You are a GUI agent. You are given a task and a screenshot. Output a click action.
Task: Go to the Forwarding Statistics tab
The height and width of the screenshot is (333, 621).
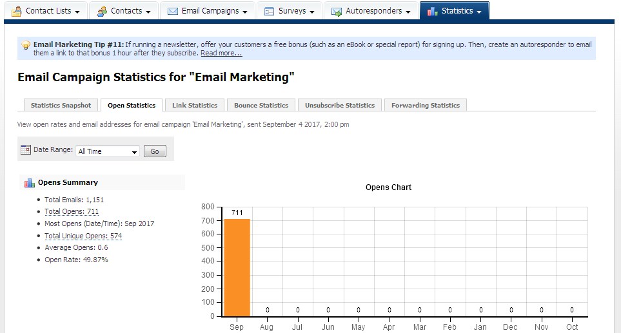(x=426, y=105)
